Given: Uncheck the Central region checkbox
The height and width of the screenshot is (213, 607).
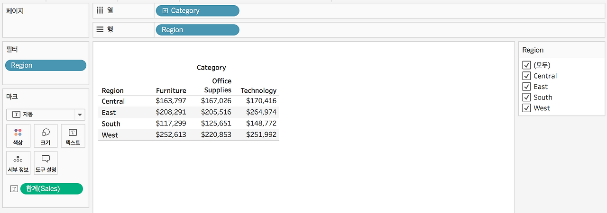Looking at the screenshot, I should [526, 76].
